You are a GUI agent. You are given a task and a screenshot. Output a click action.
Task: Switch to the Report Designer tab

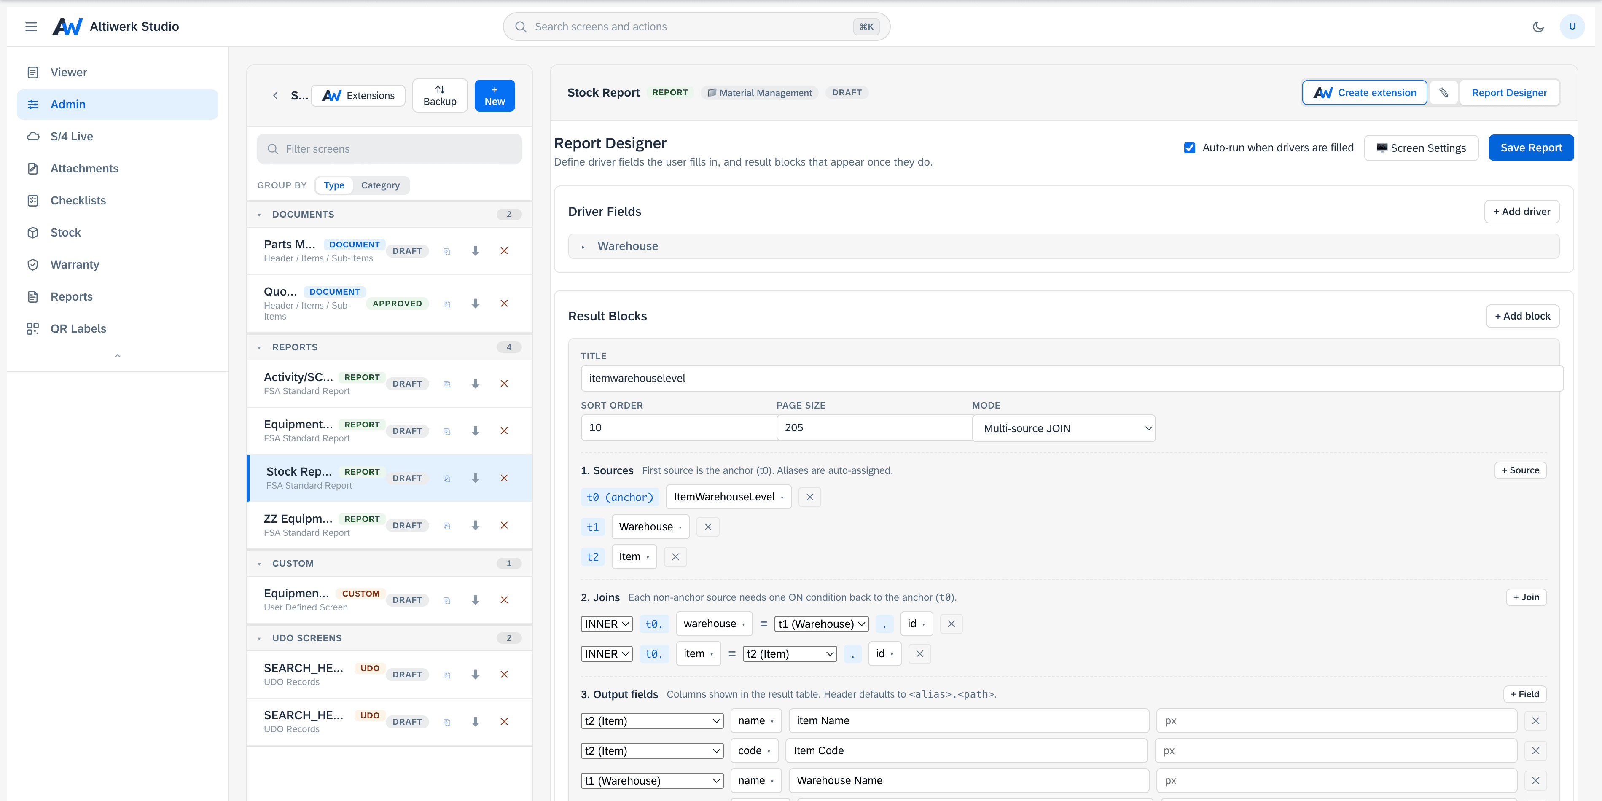point(1509,93)
